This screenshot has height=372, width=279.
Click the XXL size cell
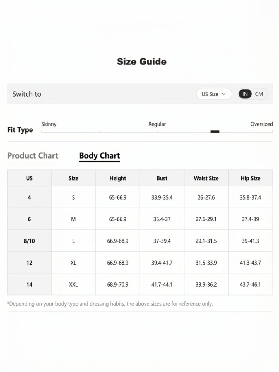[73, 284]
